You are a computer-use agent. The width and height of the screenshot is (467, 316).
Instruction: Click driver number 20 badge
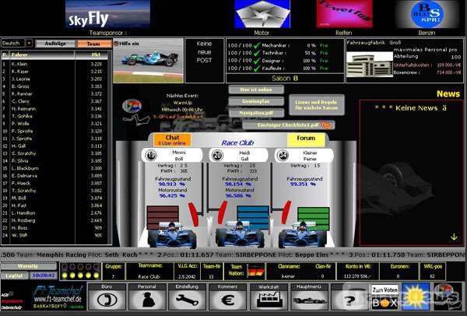tap(217, 155)
